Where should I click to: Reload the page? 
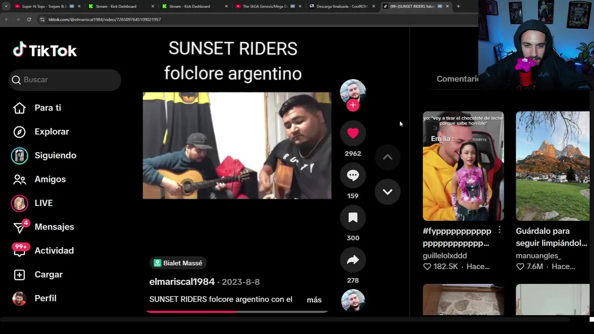point(29,19)
